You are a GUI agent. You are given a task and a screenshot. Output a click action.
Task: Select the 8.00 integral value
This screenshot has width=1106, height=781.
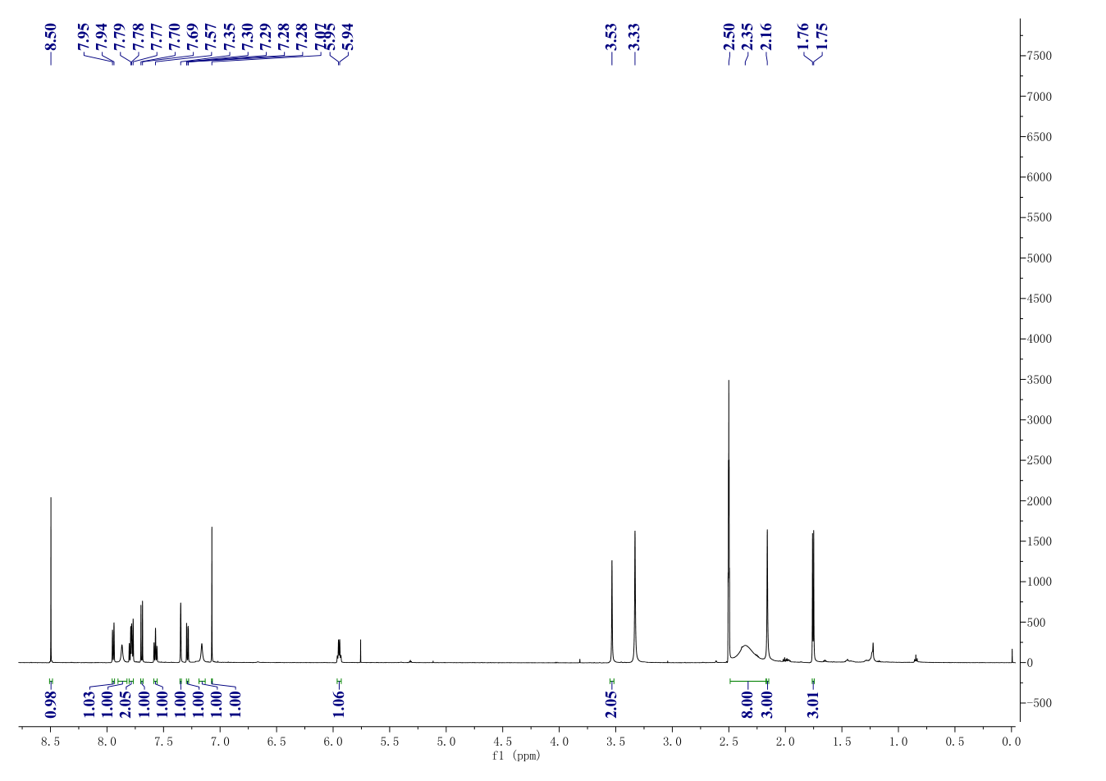pyautogui.click(x=747, y=704)
